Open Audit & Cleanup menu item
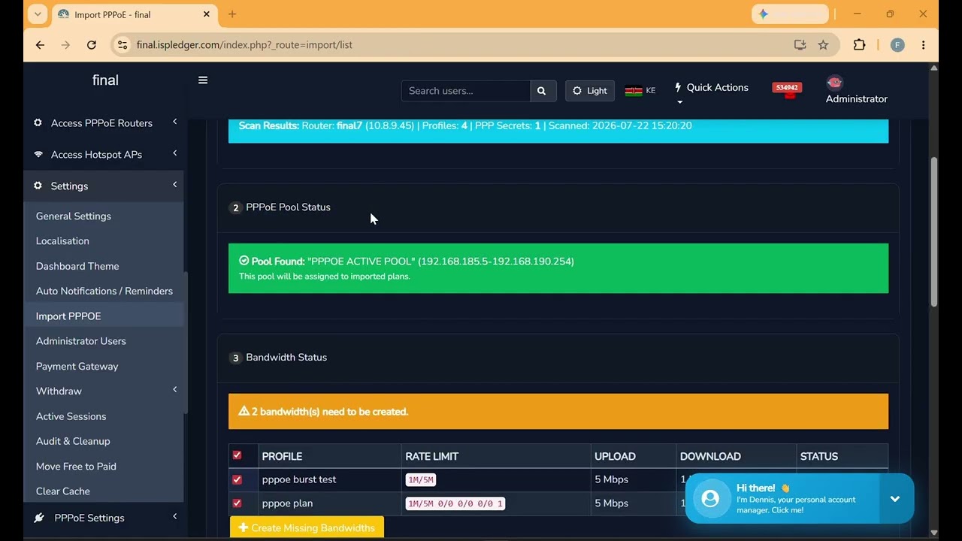Image resolution: width=962 pixels, height=541 pixels. (73, 441)
